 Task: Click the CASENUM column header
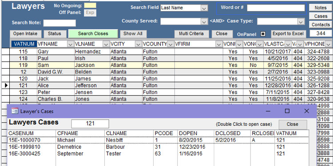coord(32,133)
